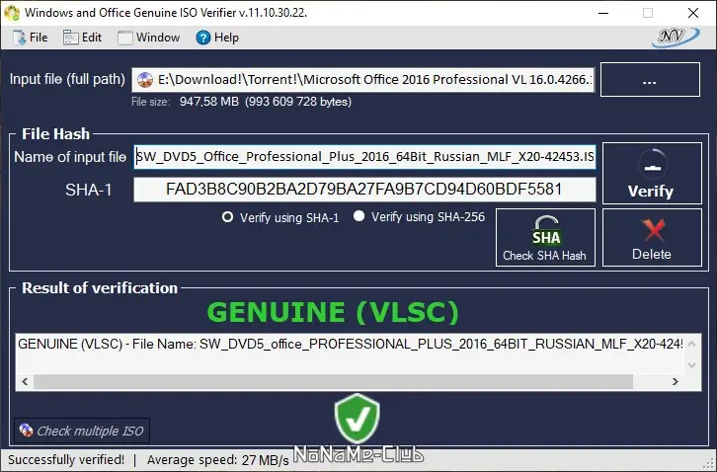This screenshot has width=717, height=472.
Task: Click the green GENUINE (VLSC) result text
Action: (333, 312)
